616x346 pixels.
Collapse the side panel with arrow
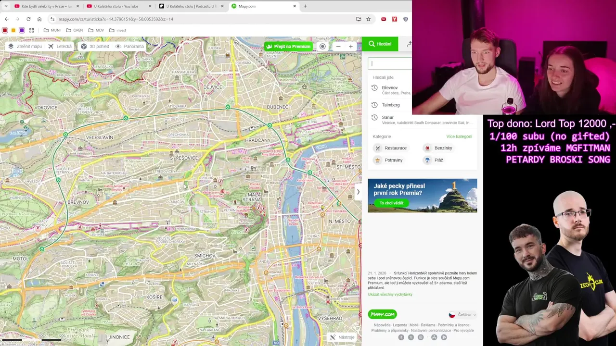coord(358,192)
